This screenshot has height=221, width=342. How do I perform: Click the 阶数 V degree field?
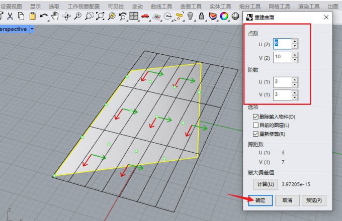pyautogui.click(x=282, y=95)
